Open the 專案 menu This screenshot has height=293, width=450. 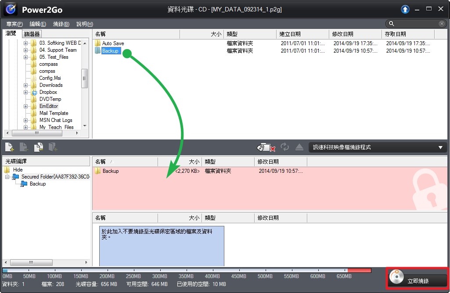14,24
